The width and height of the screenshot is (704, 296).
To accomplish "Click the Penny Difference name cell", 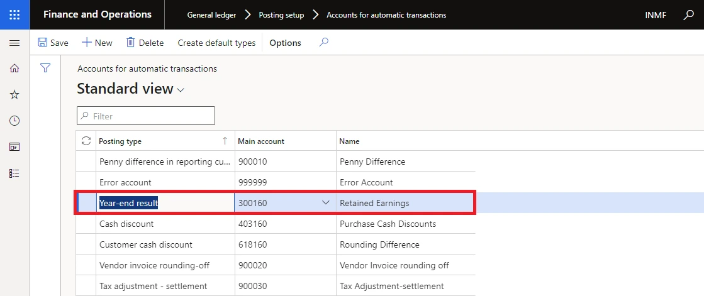I will tap(406, 162).
